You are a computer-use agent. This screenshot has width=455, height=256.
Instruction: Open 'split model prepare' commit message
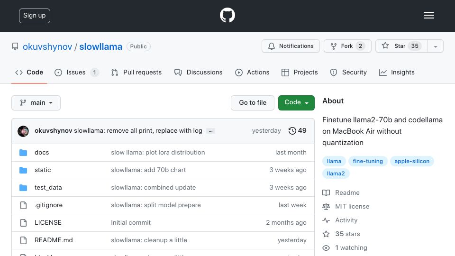[156, 205]
